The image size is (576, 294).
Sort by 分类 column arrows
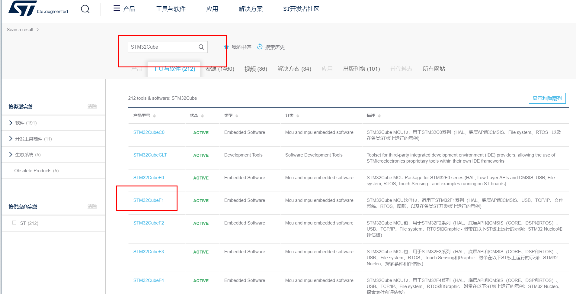click(x=298, y=116)
